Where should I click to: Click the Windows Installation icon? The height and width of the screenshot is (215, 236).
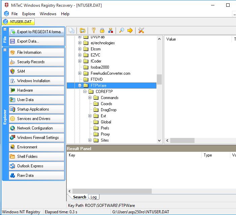point(12,81)
